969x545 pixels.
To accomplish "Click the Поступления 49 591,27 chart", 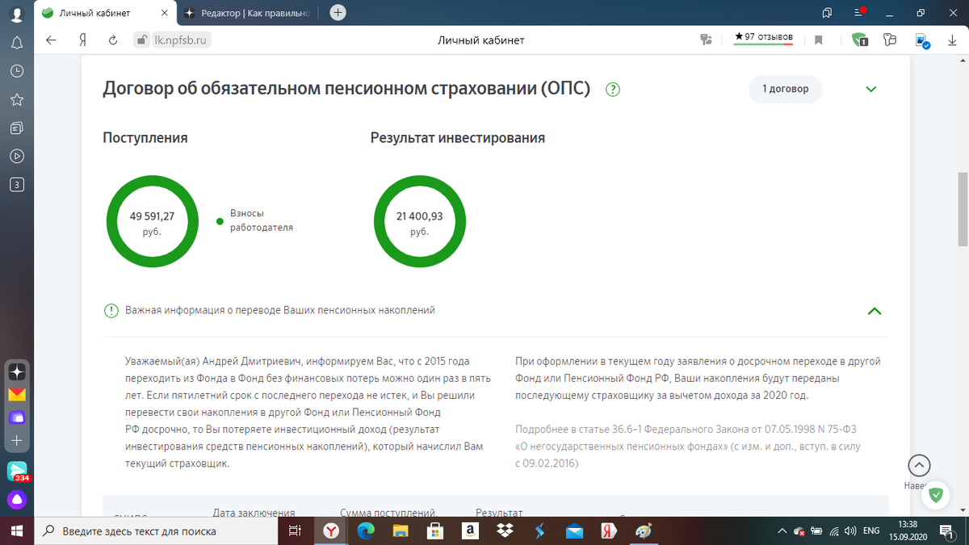I will 152,223.
